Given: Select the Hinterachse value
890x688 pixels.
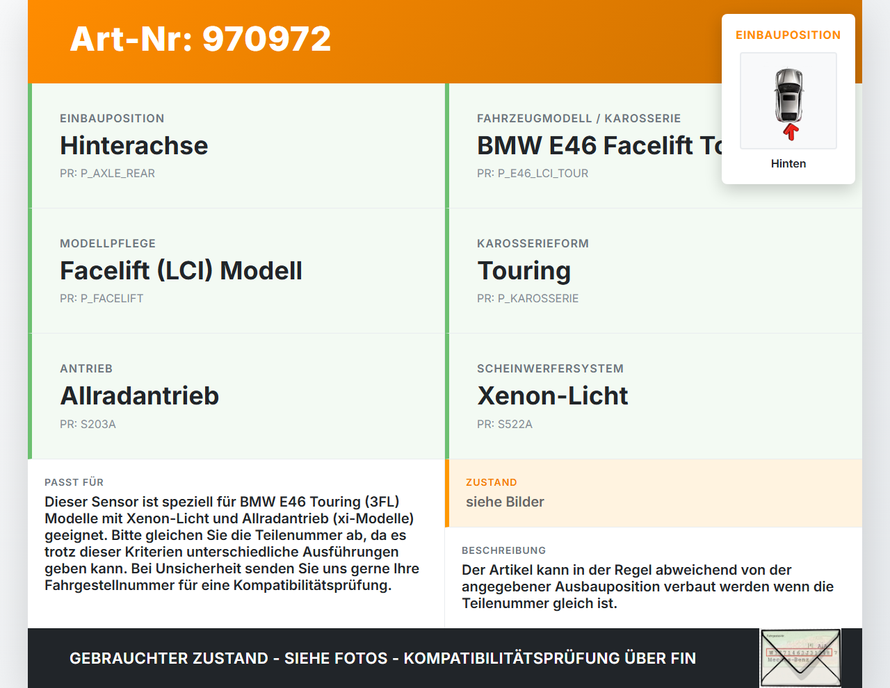Looking at the screenshot, I should pyautogui.click(x=134, y=145).
